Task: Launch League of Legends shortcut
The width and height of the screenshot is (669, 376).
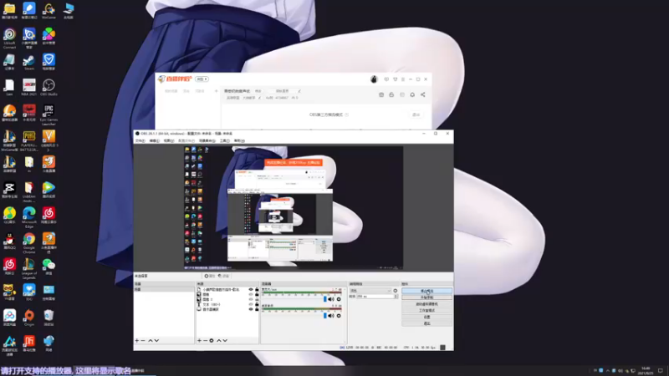Action: point(29,268)
